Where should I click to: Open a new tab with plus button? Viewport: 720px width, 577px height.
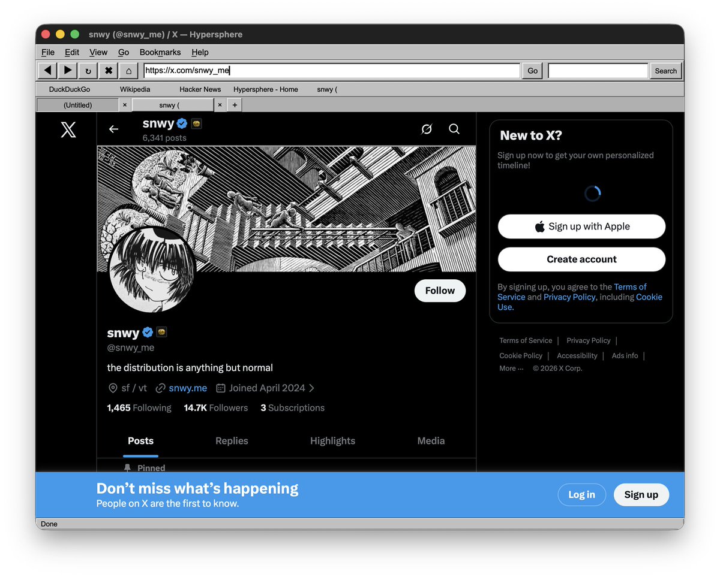click(235, 105)
